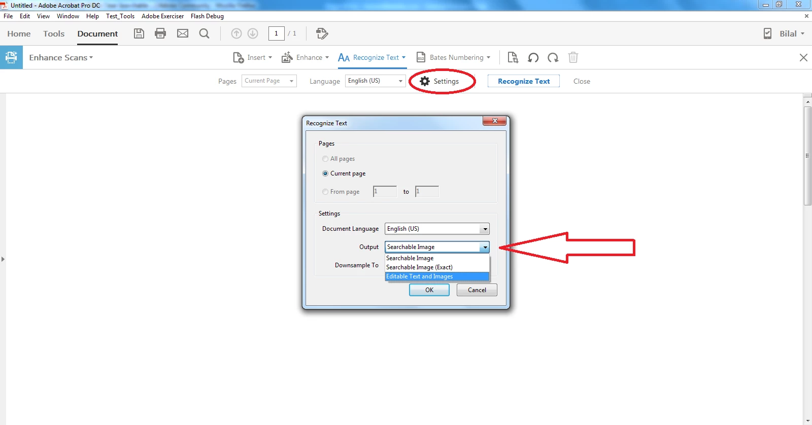Image resolution: width=812 pixels, height=425 pixels.
Task: Click Cancel in Recognize Text dialog
Action: coord(477,290)
